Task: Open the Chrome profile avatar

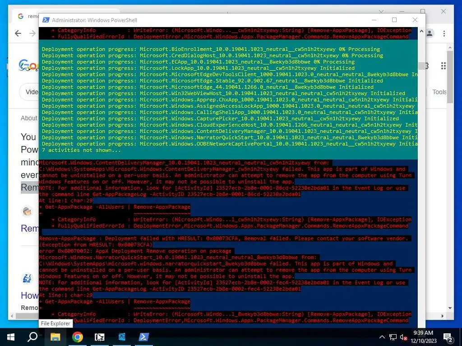Action: [x=430, y=33]
